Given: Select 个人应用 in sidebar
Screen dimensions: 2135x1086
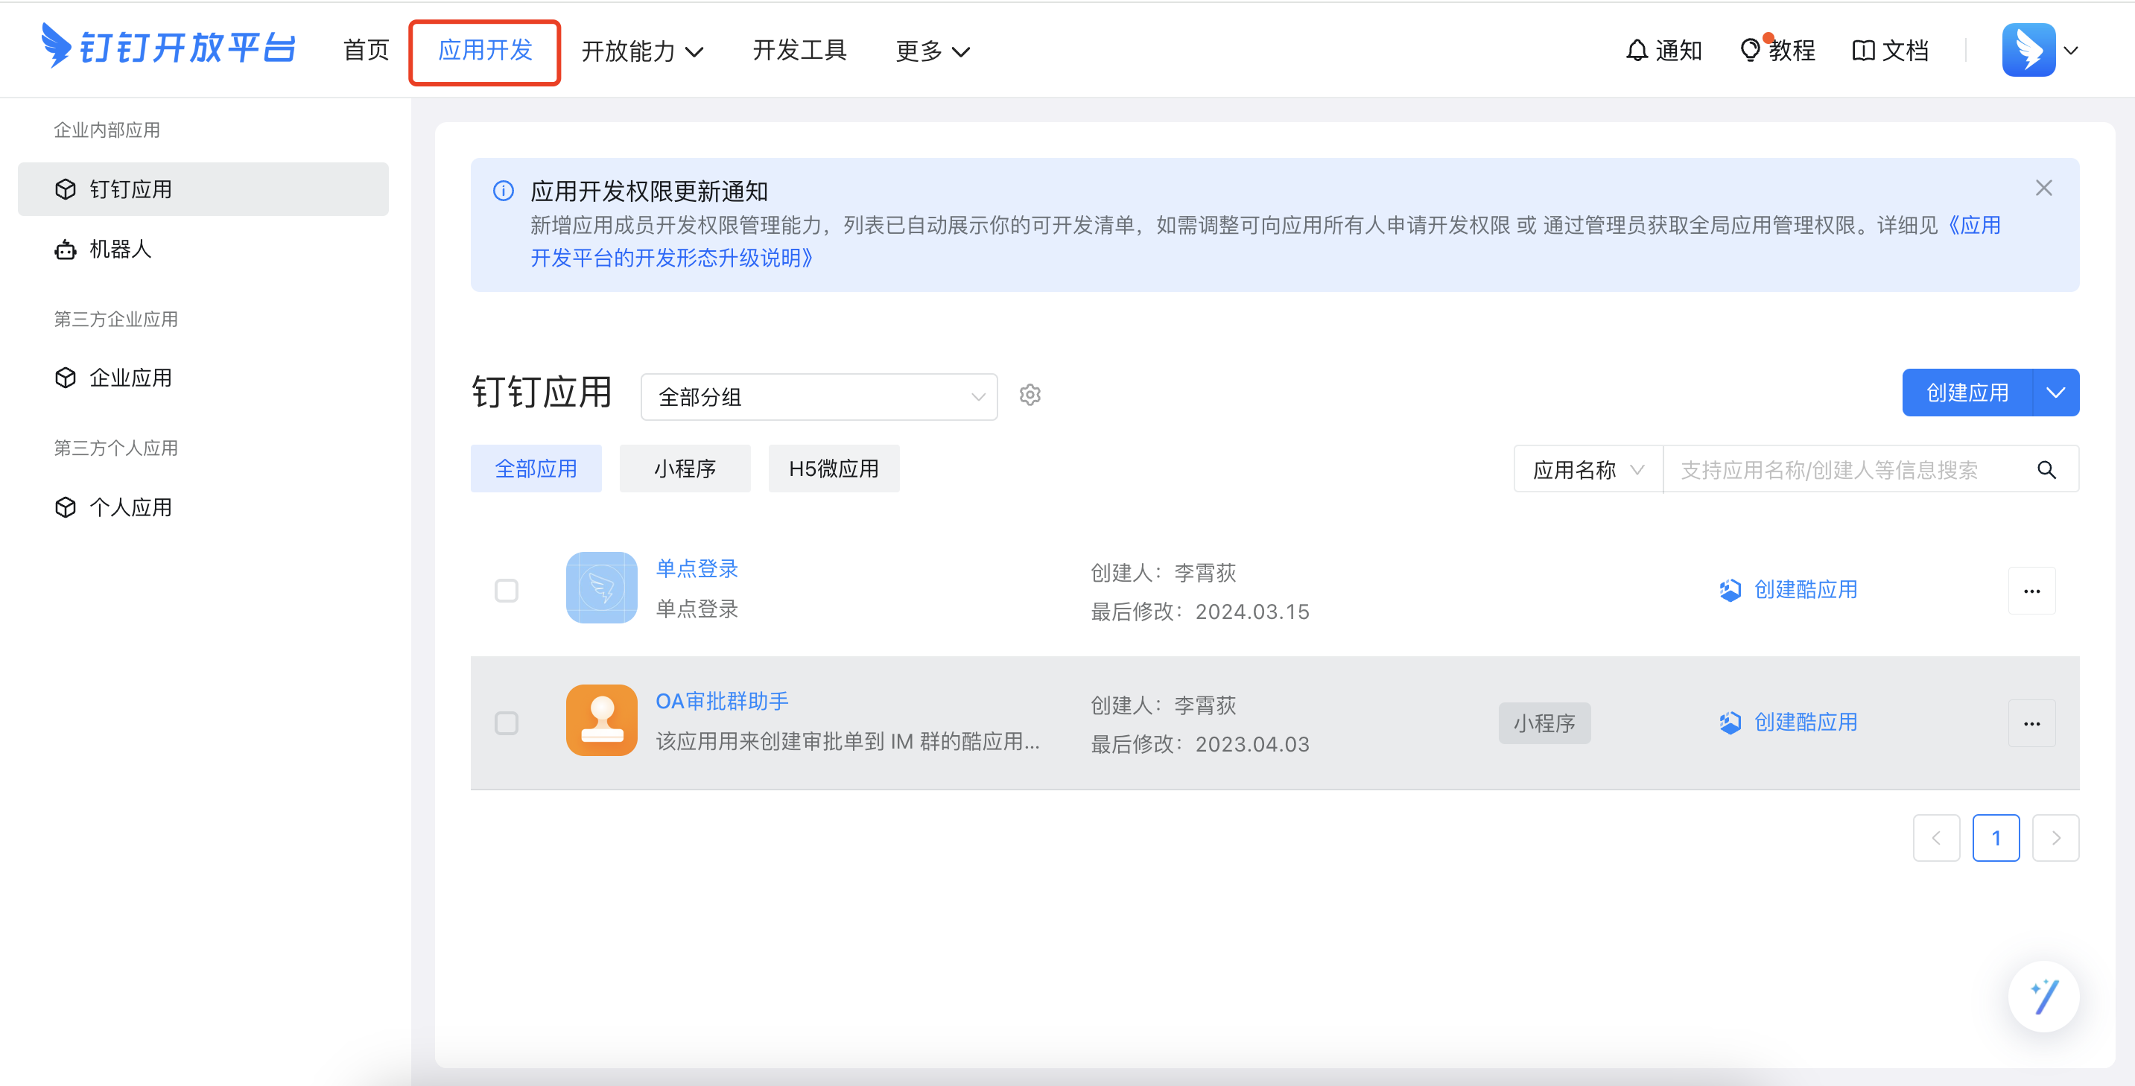Looking at the screenshot, I should 203,507.
